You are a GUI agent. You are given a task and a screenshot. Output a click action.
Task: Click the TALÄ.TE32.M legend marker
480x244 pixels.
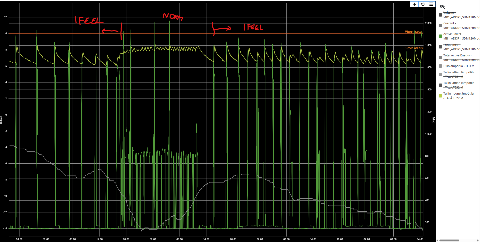(x=440, y=85)
